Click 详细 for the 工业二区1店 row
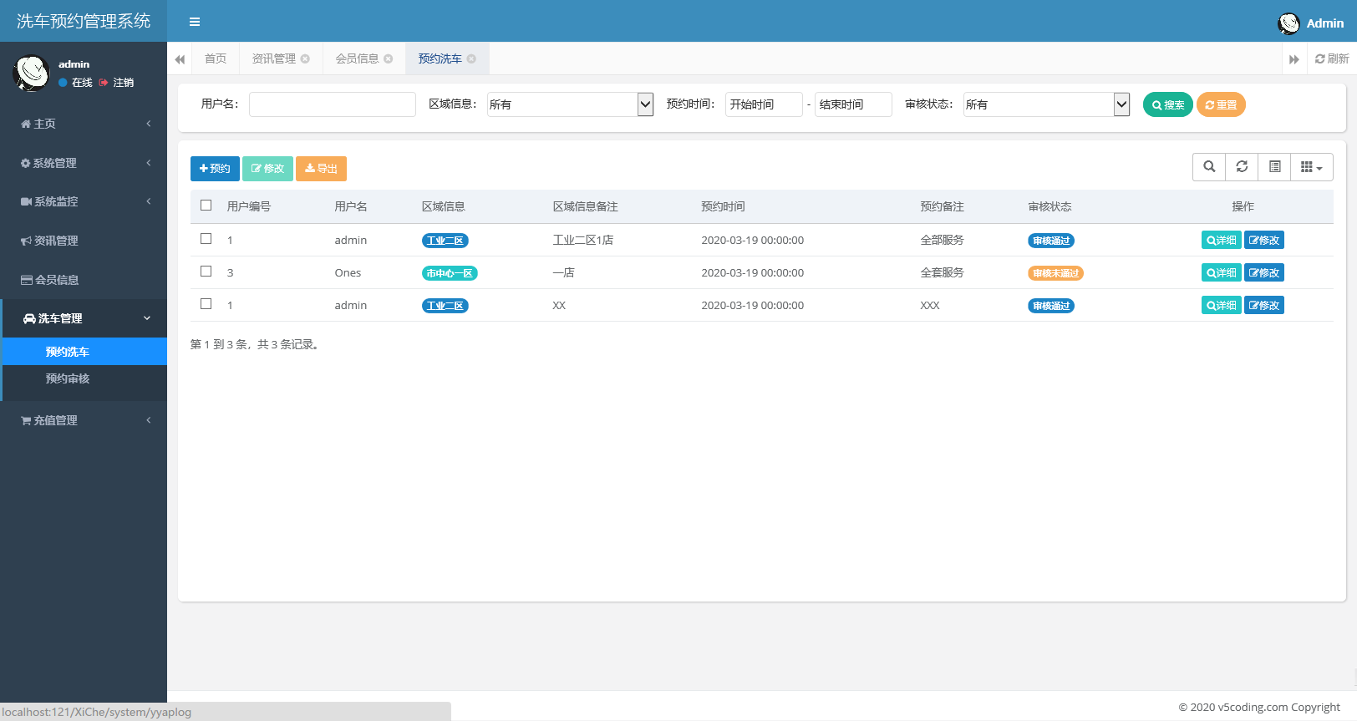 tap(1221, 240)
